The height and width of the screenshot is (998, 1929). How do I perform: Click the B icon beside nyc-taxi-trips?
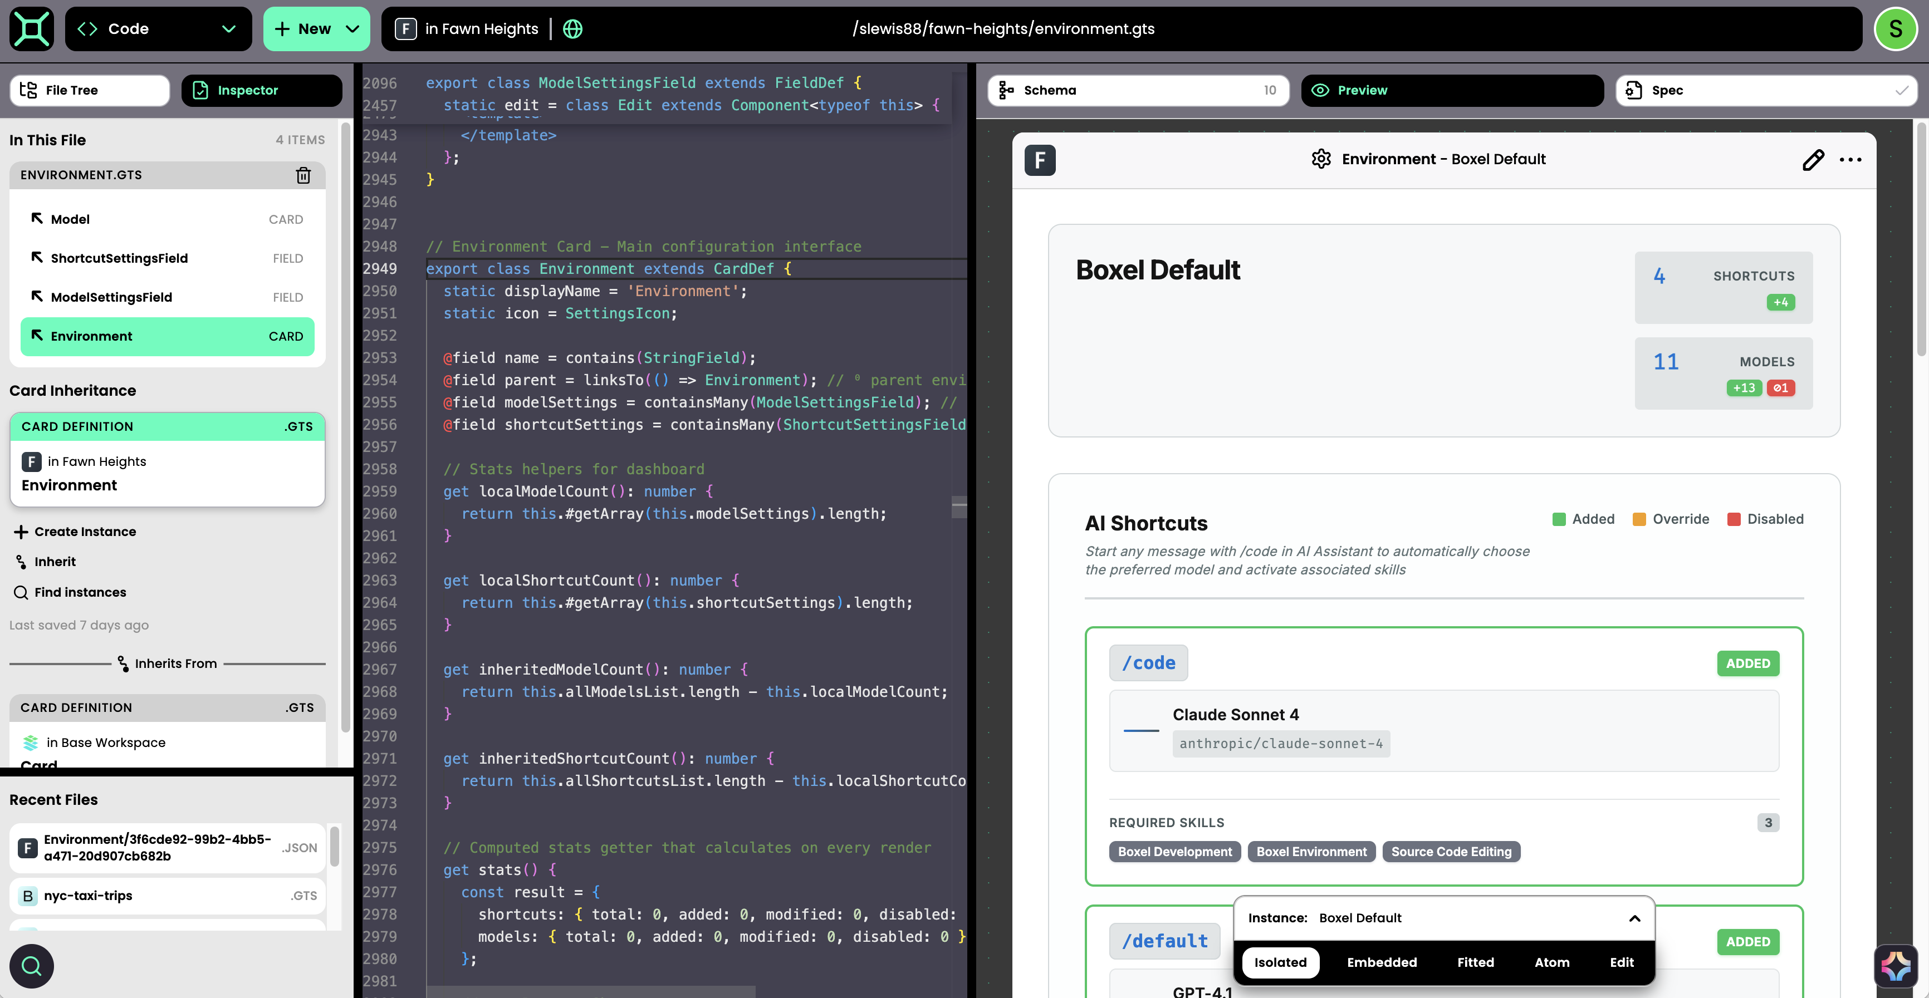28,896
